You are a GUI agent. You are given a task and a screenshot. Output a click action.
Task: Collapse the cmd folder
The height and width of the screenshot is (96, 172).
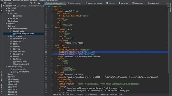pyautogui.click(x=6, y=11)
